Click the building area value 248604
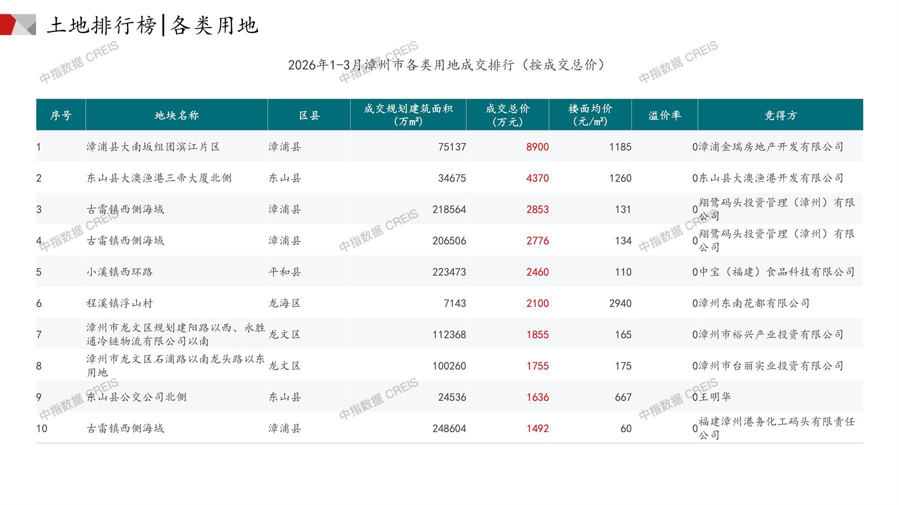 pyautogui.click(x=449, y=428)
